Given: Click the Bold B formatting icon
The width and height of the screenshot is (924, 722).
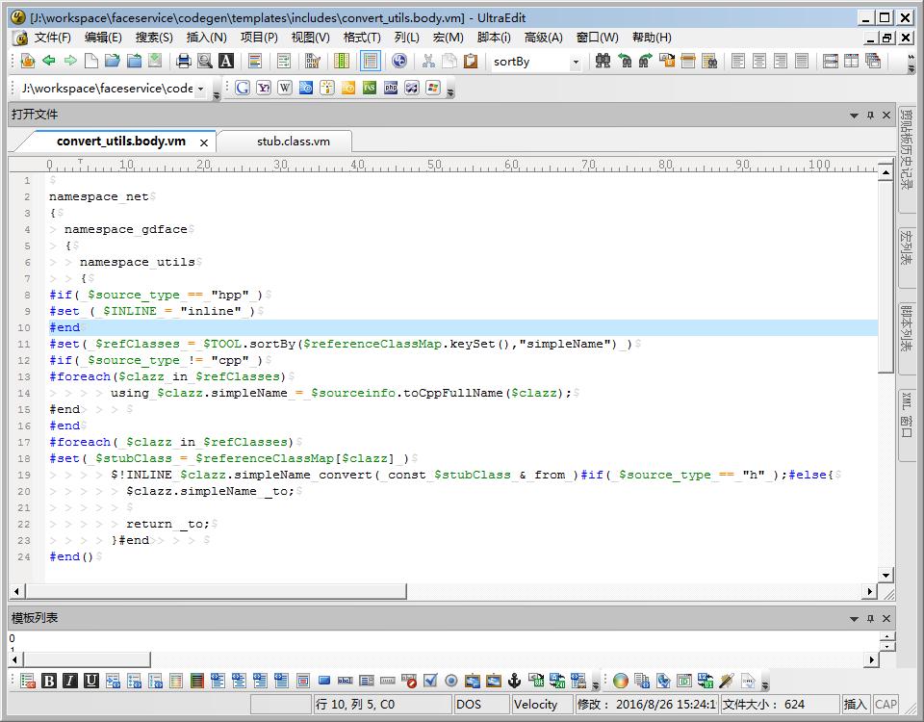Looking at the screenshot, I should 49,681.
